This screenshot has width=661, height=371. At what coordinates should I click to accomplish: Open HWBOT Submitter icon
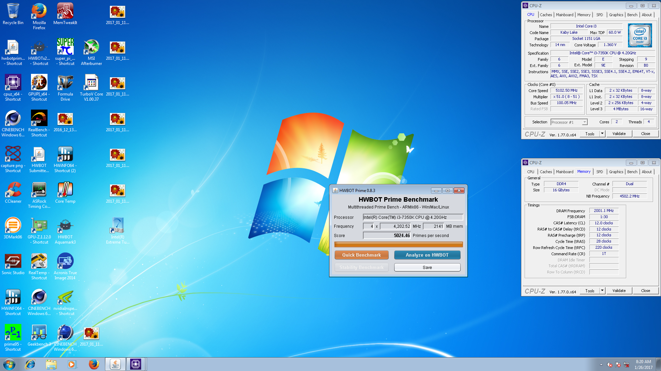[x=39, y=159]
